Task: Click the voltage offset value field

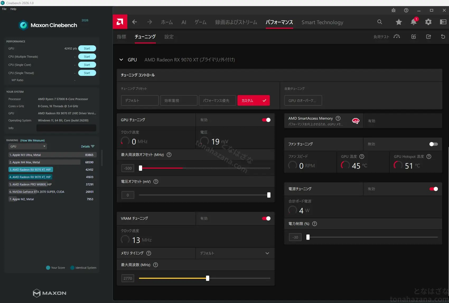Action: point(128,195)
